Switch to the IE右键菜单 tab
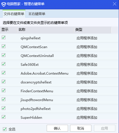The height and width of the screenshot is (133, 119). [x=37, y=14]
